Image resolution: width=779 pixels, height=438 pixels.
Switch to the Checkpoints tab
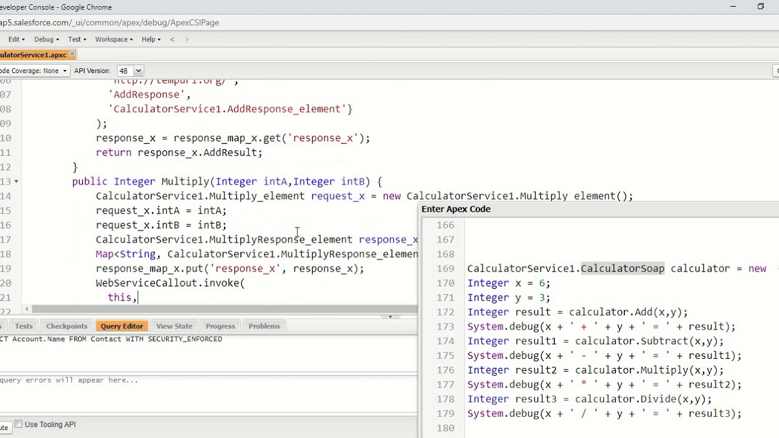[67, 326]
